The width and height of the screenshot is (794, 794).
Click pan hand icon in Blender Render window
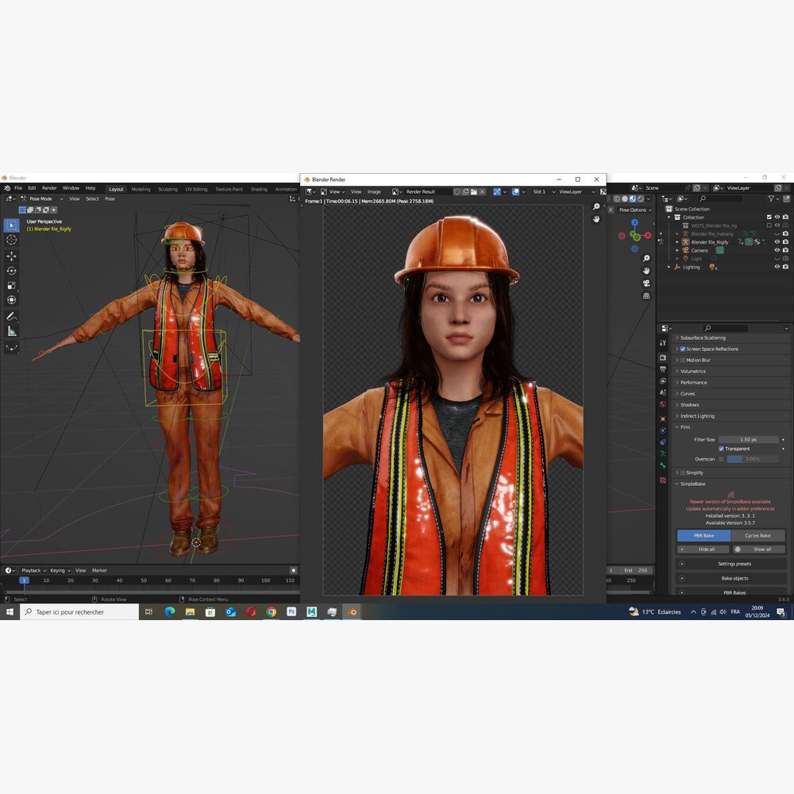pyautogui.click(x=596, y=219)
